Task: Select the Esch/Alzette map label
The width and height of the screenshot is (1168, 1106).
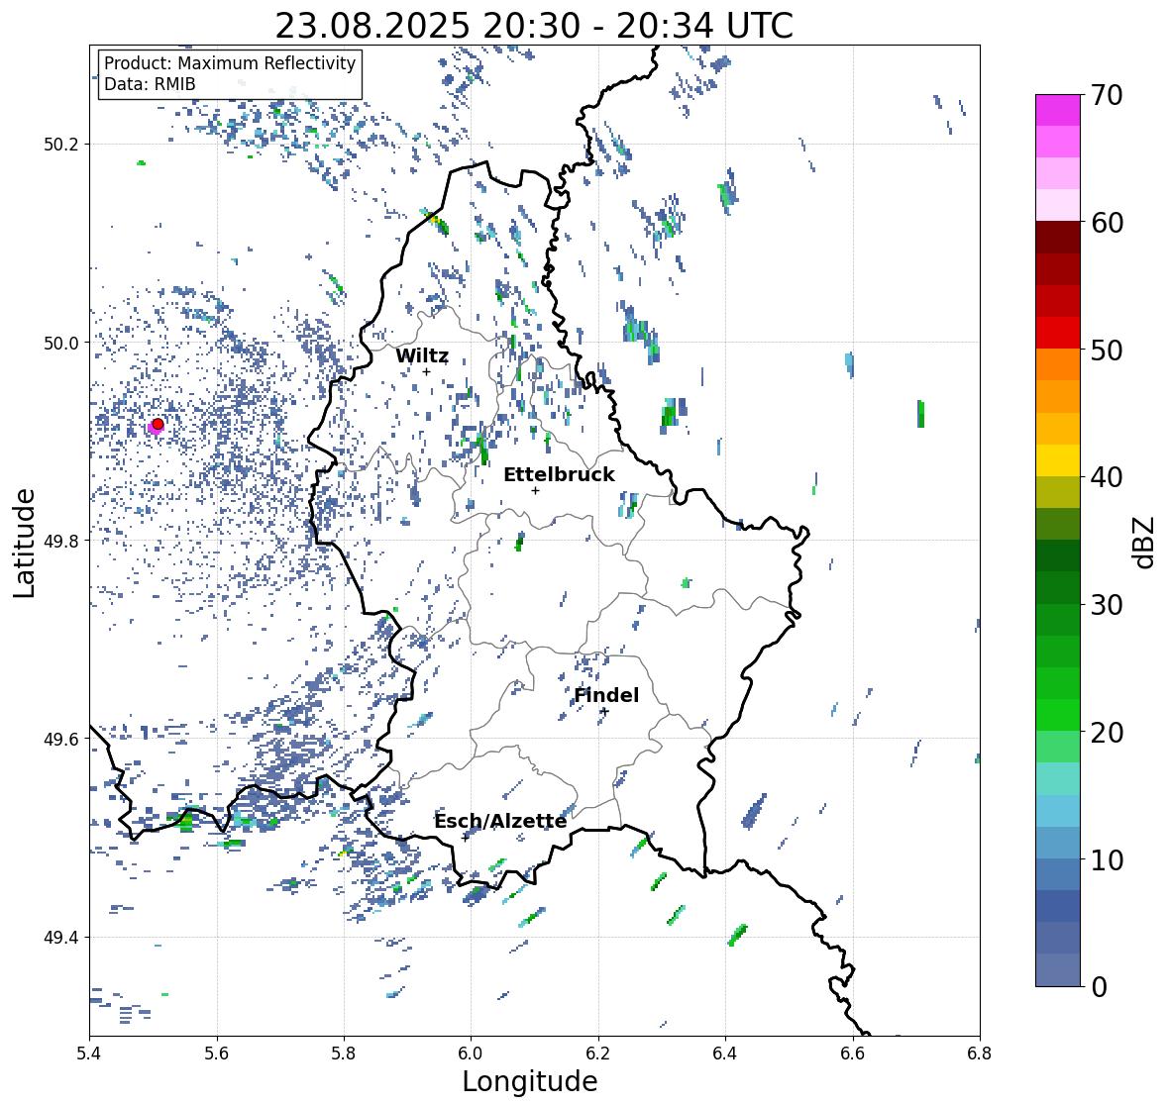Action: [x=500, y=821]
